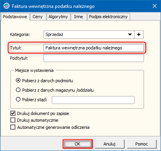
Task: Add new category with the plus button
Action: point(139,34)
